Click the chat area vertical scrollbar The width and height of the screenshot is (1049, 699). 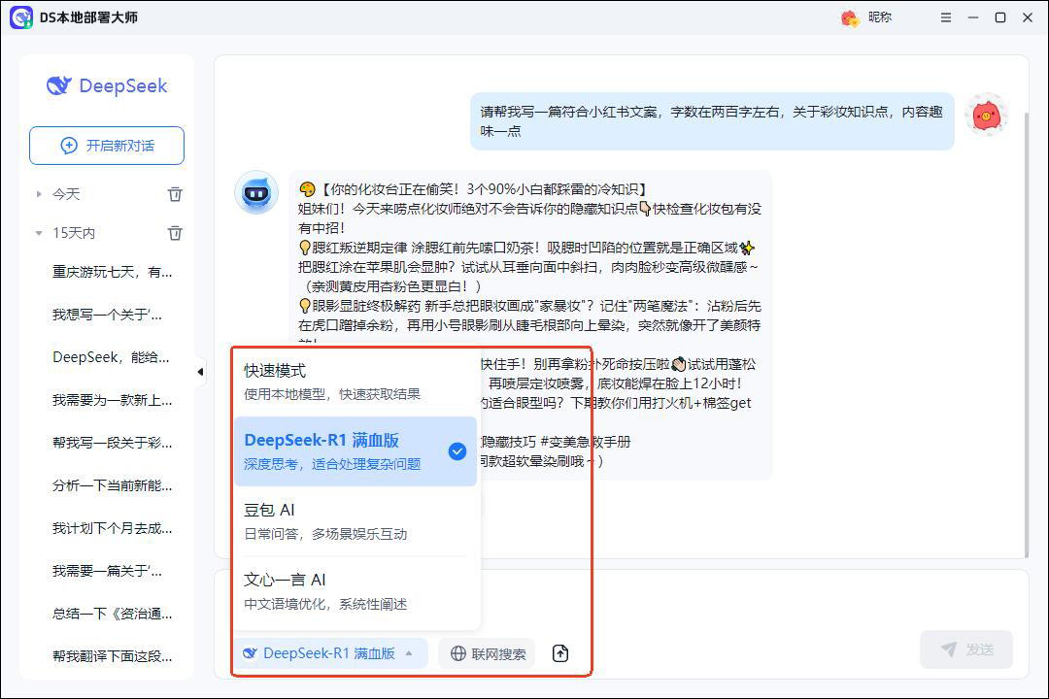point(1027,333)
